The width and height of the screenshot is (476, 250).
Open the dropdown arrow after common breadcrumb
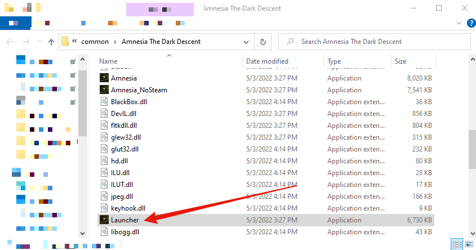(x=115, y=42)
